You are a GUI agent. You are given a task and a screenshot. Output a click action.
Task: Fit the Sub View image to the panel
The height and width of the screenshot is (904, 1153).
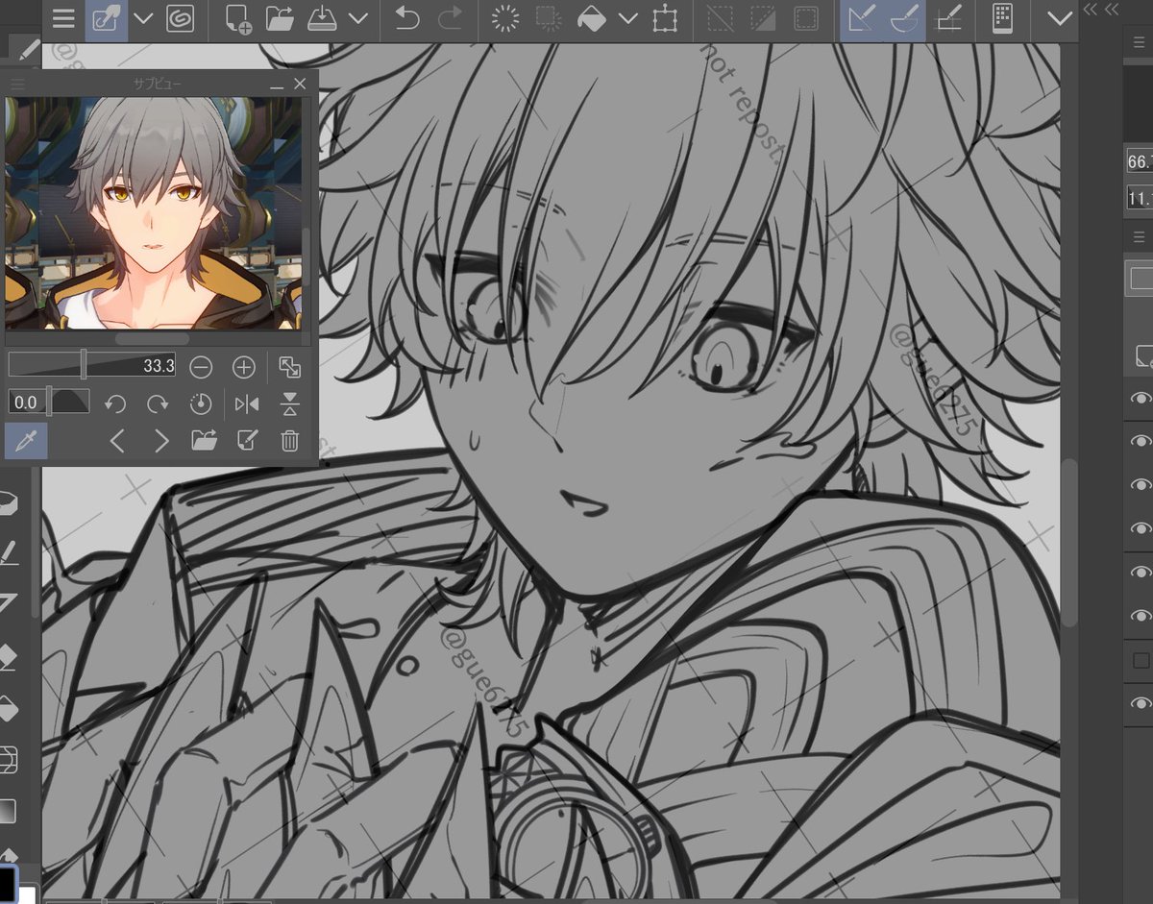coord(289,366)
